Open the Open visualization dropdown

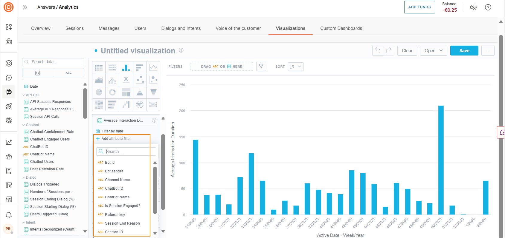click(x=433, y=51)
